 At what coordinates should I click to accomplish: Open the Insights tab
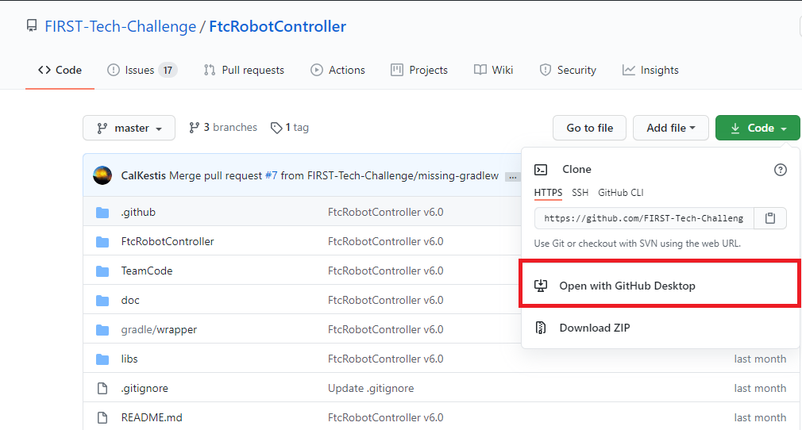(650, 70)
